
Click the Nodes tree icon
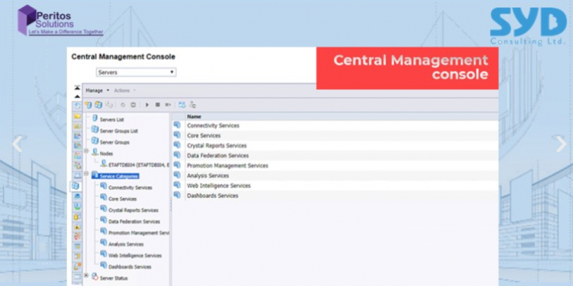point(94,152)
